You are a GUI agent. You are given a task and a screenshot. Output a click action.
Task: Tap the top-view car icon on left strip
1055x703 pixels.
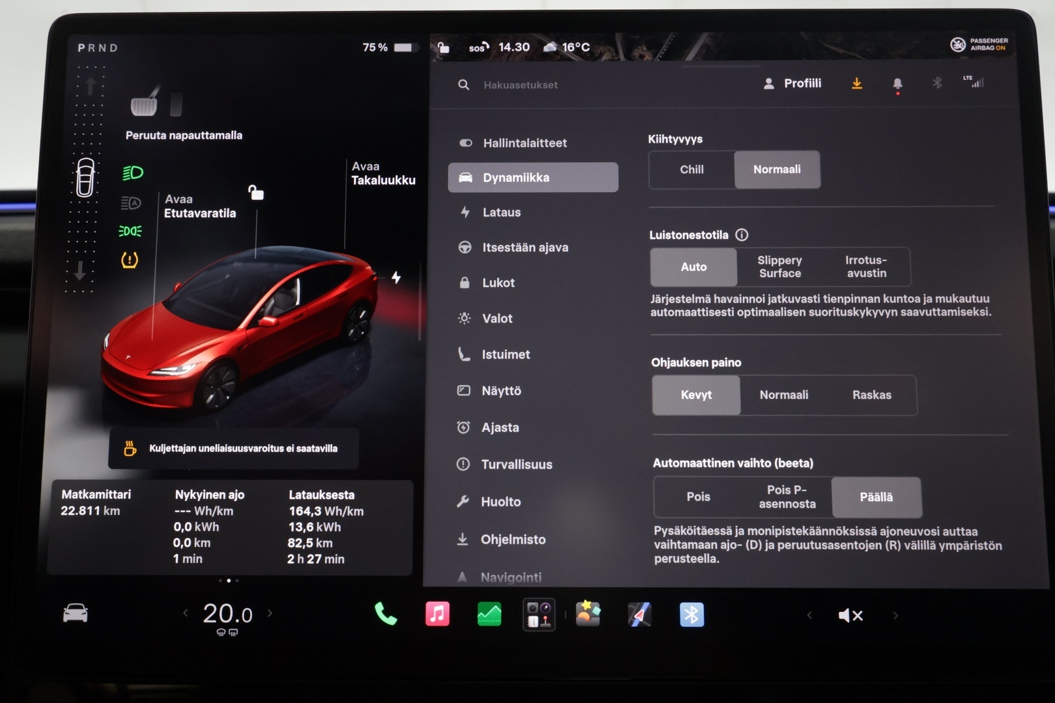point(85,177)
